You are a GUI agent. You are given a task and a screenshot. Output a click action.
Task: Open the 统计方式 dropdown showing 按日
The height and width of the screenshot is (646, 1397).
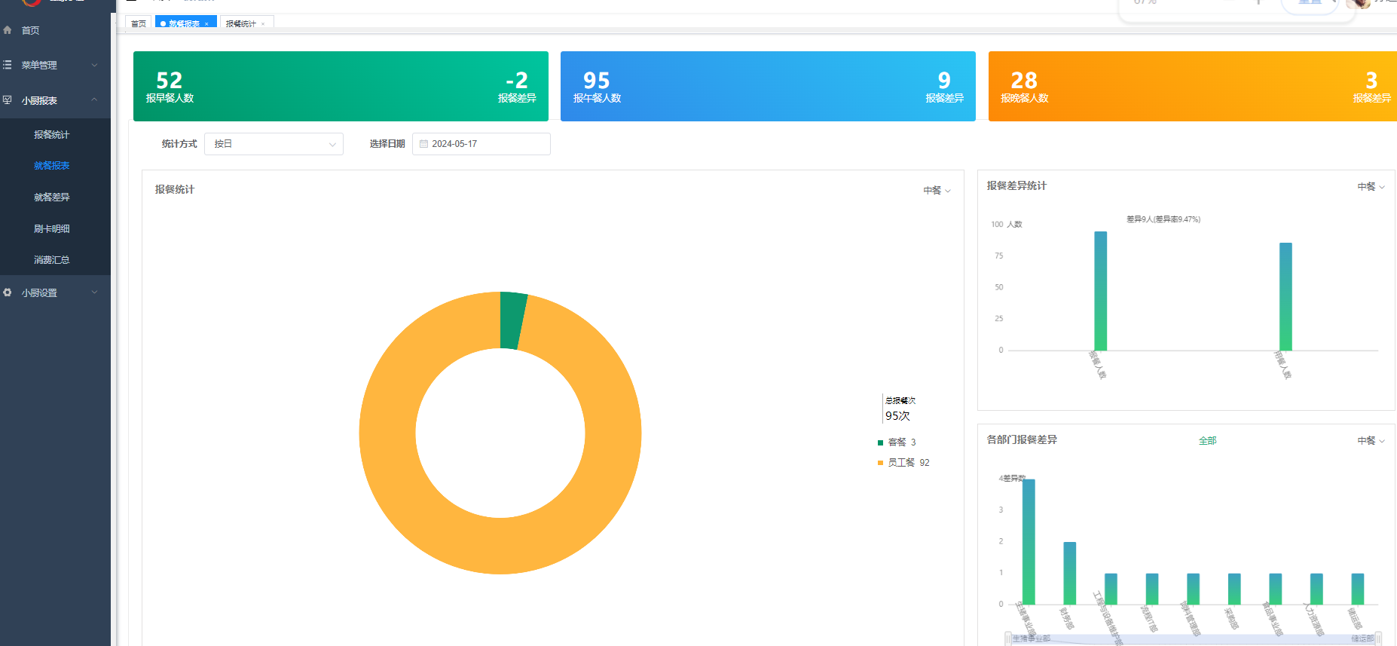(x=274, y=144)
